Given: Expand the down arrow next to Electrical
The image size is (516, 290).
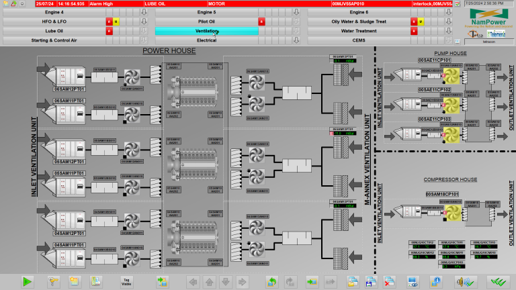Looking at the screenshot, I should tap(296, 40).
